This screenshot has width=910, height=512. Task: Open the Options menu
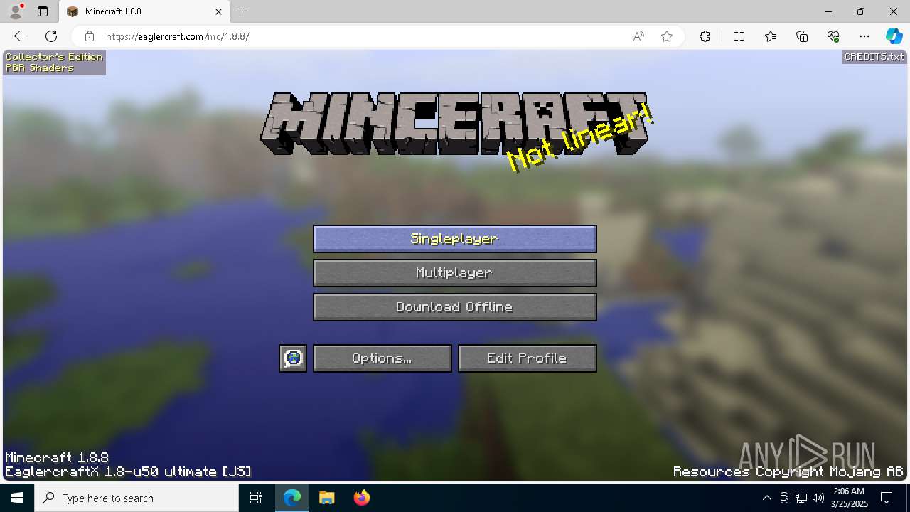(x=382, y=358)
